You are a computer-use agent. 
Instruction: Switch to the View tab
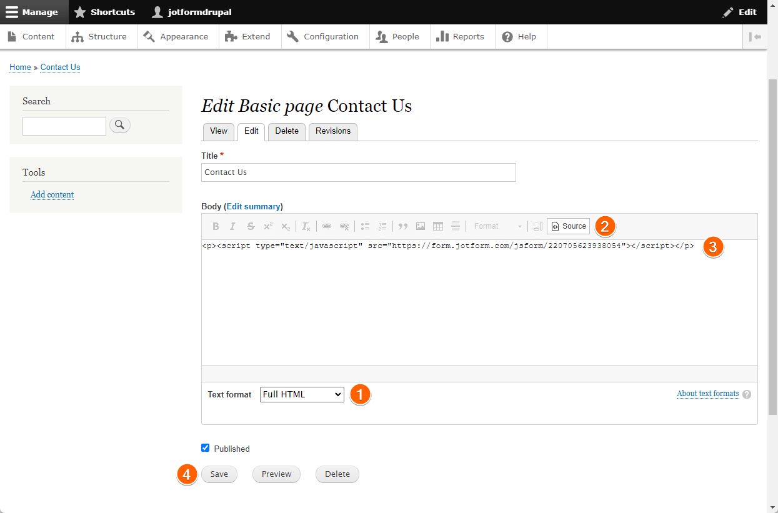click(x=219, y=131)
